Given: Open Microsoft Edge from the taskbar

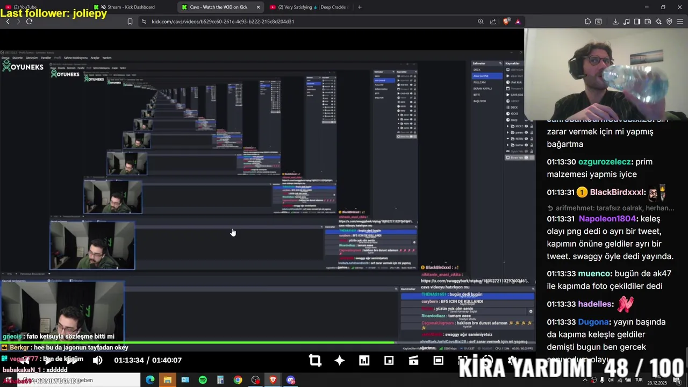Looking at the screenshot, I should [150, 380].
